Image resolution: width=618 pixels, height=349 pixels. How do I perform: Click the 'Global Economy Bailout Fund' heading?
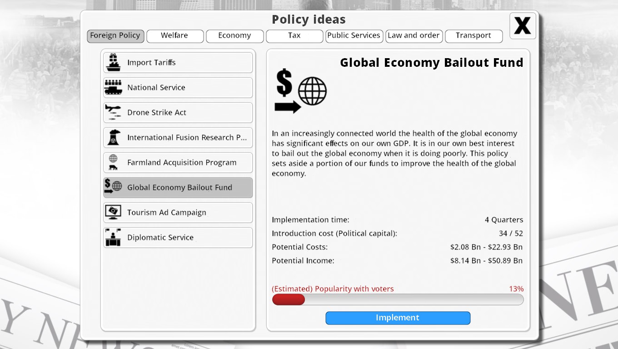(x=432, y=63)
